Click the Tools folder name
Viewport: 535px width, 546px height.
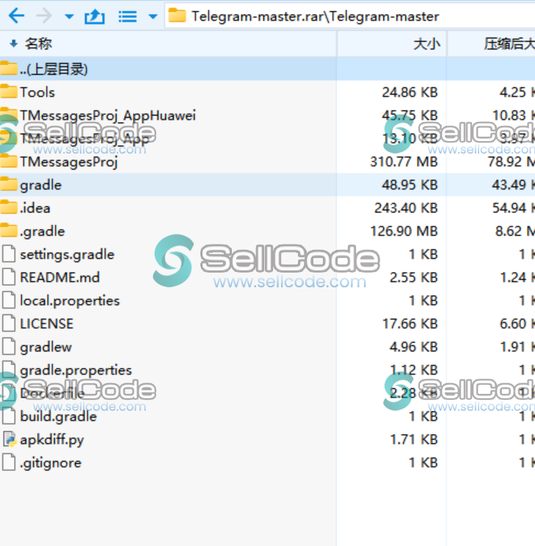[x=37, y=93]
